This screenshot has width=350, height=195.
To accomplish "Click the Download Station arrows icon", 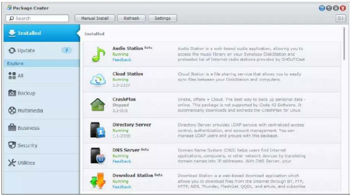I will tap(98, 181).
